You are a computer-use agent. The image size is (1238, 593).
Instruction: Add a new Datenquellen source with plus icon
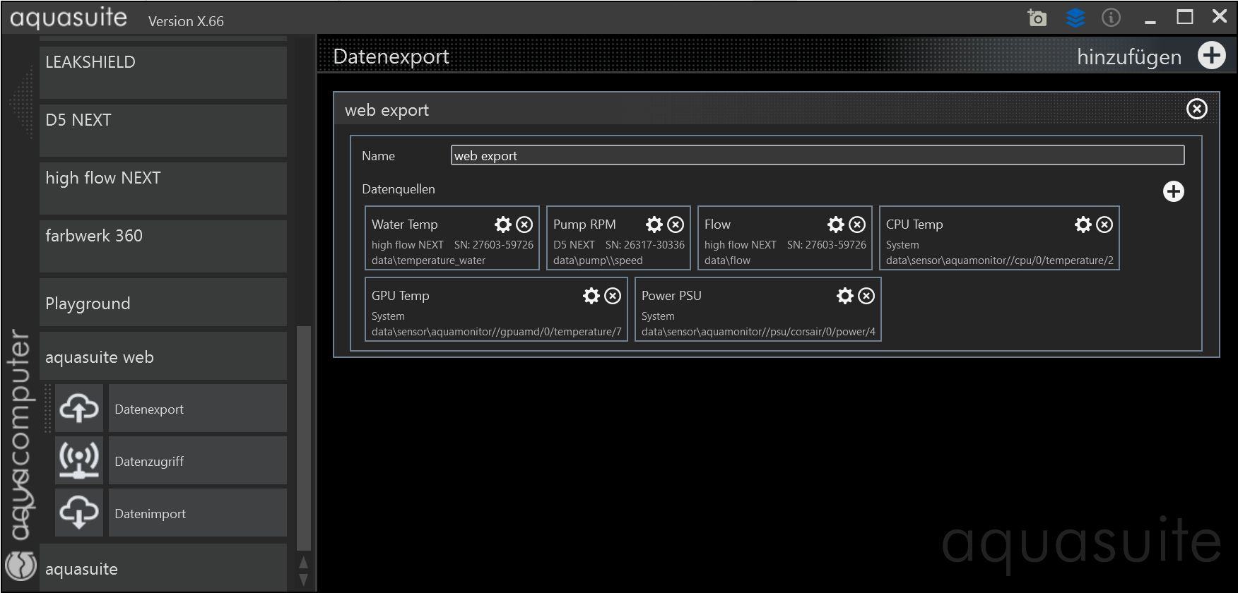tap(1173, 191)
